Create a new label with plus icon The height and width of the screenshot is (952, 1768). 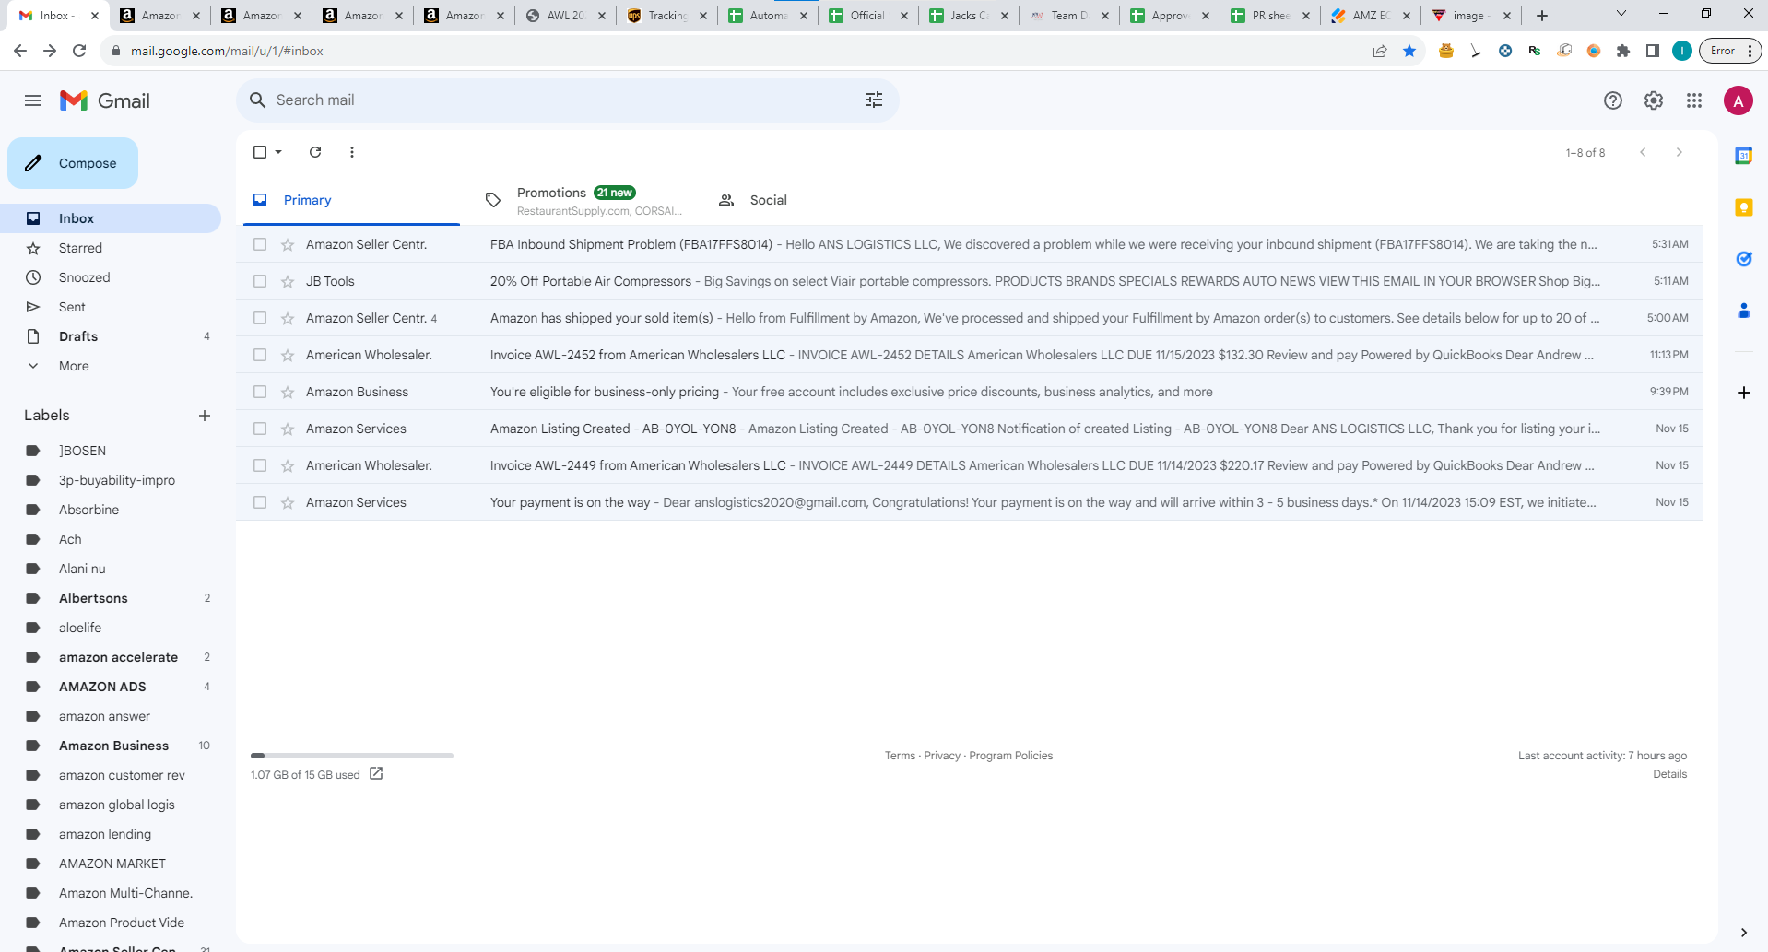point(205,416)
